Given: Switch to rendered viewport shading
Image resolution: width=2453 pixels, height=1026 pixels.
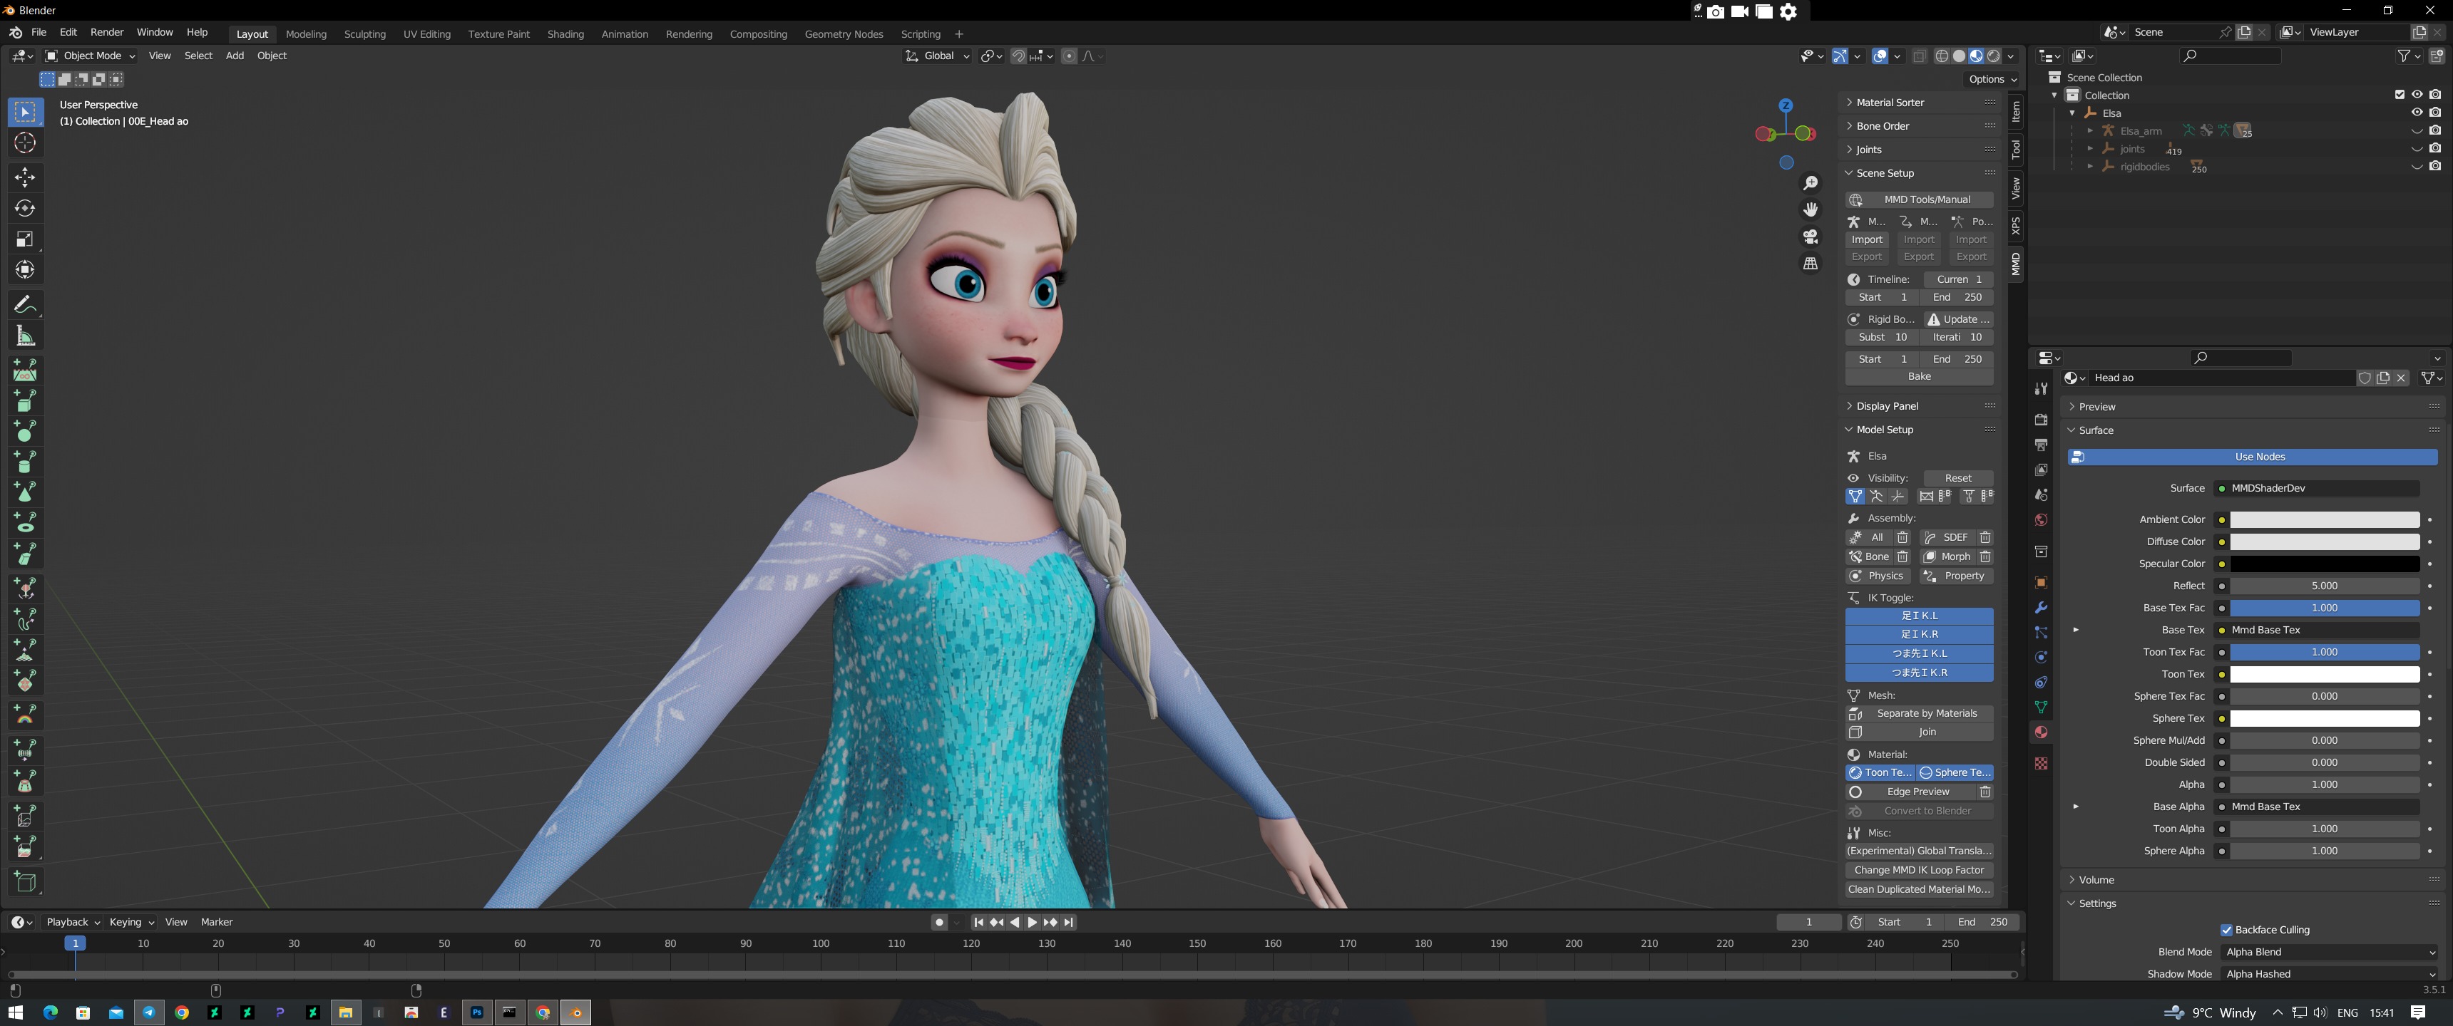Looking at the screenshot, I should (x=1994, y=56).
